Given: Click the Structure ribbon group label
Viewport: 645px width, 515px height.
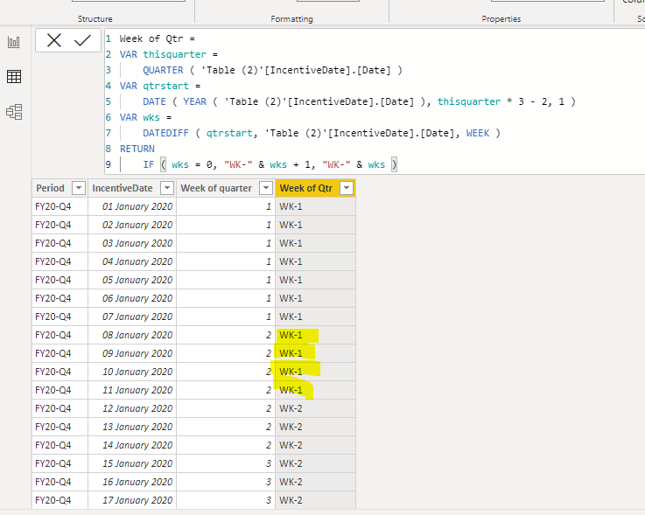Looking at the screenshot, I should tap(95, 19).
